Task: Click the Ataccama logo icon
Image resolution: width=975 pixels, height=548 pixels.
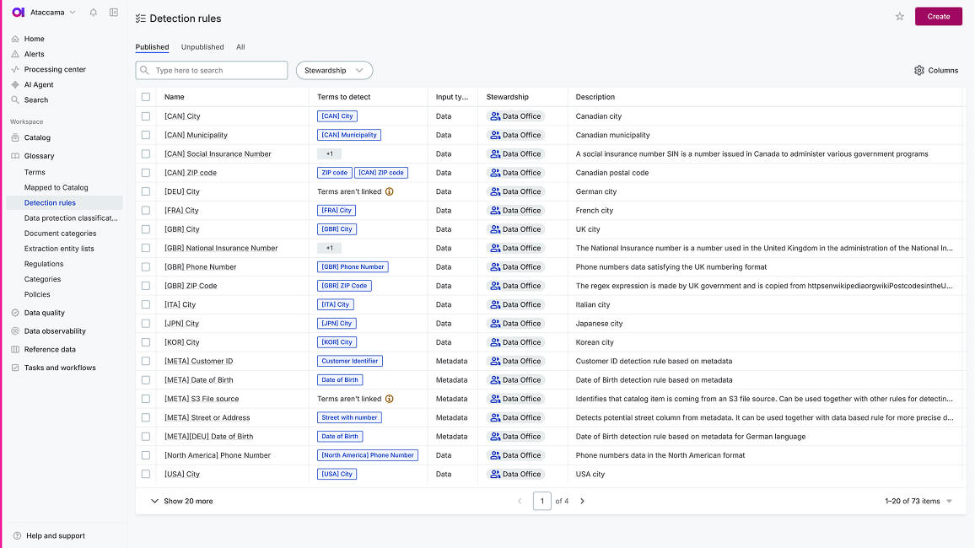Action: [x=18, y=13]
